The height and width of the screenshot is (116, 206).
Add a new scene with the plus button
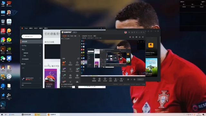pos(79,36)
